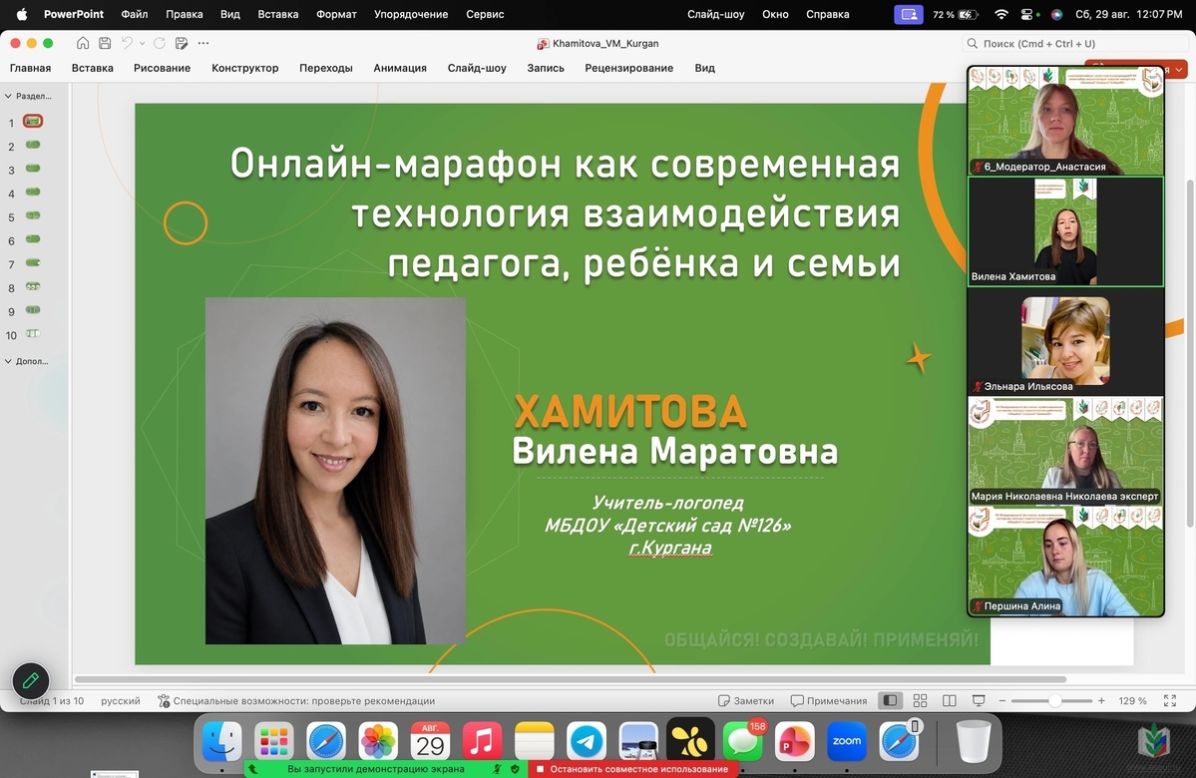The width and height of the screenshot is (1196, 778).
Task: Switch to Normal view icon
Action: pyautogui.click(x=890, y=701)
